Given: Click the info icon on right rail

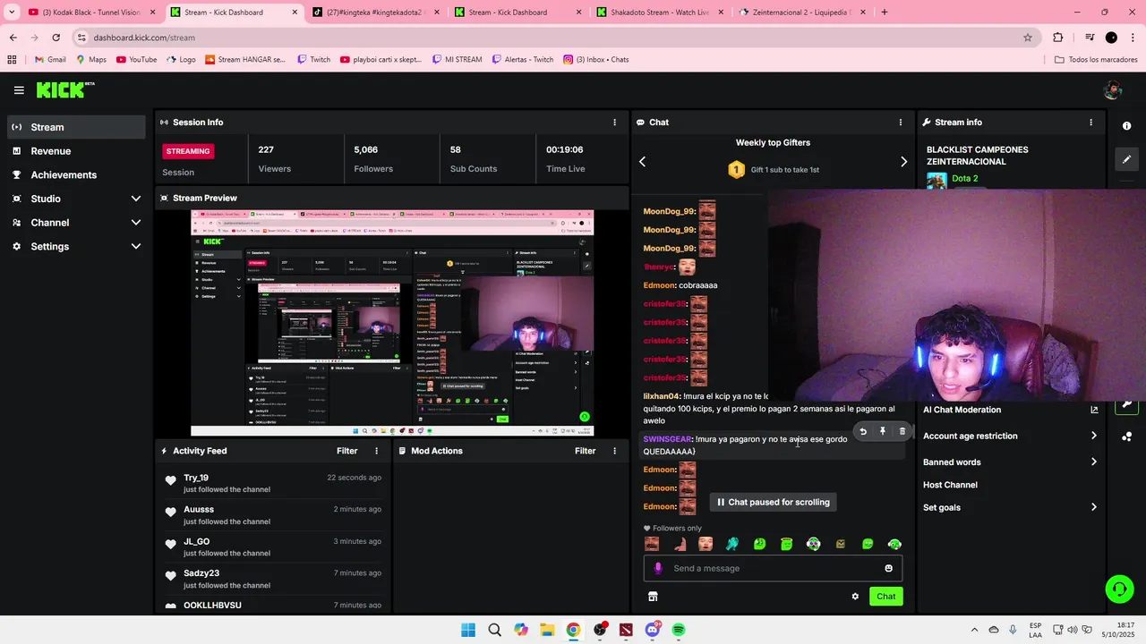Looking at the screenshot, I should pyautogui.click(x=1126, y=126).
